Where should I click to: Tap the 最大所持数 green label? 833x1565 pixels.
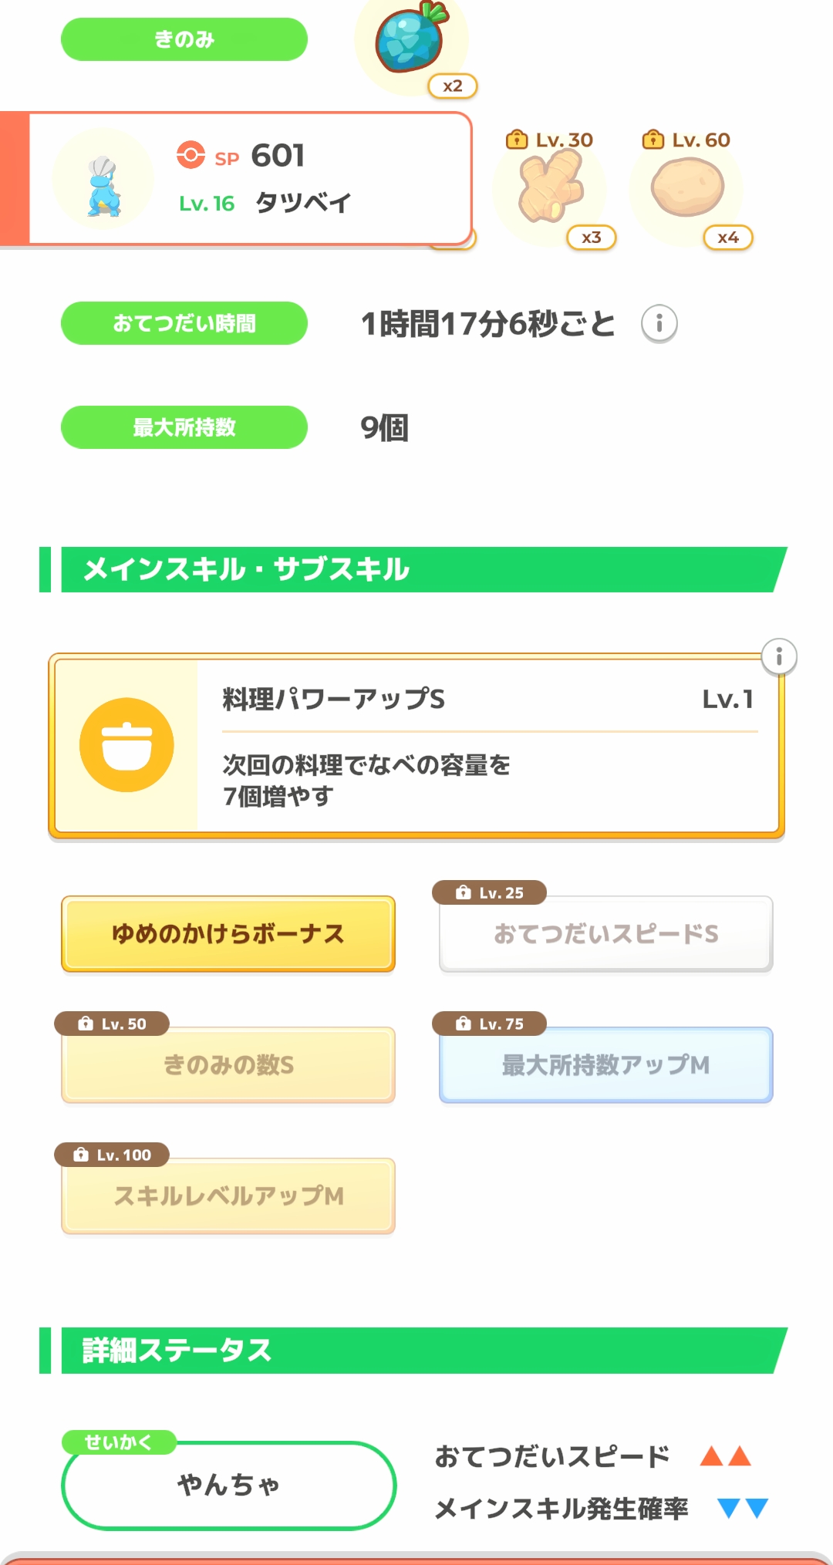pos(184,427)
